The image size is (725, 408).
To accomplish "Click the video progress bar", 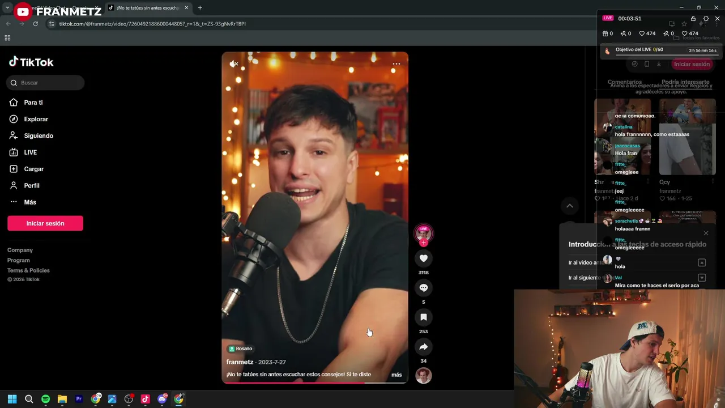I will click(x=315, y=382).
